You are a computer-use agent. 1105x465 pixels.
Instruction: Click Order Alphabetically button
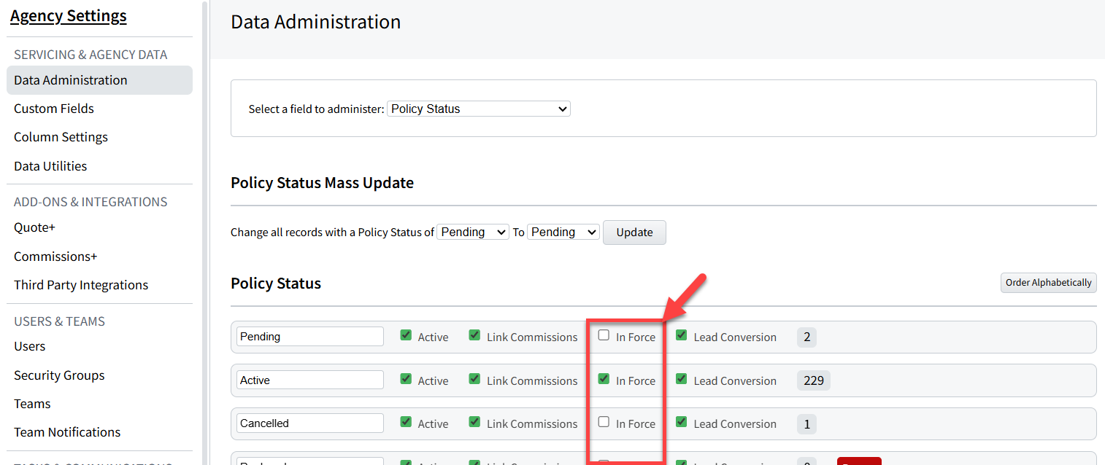click(1048, 283)
